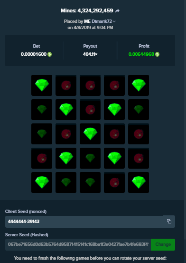Click the mine tile in row 3, column 2
Image resolution: width=186 pixels, height=263 pixels.
(x=66, y=134)
